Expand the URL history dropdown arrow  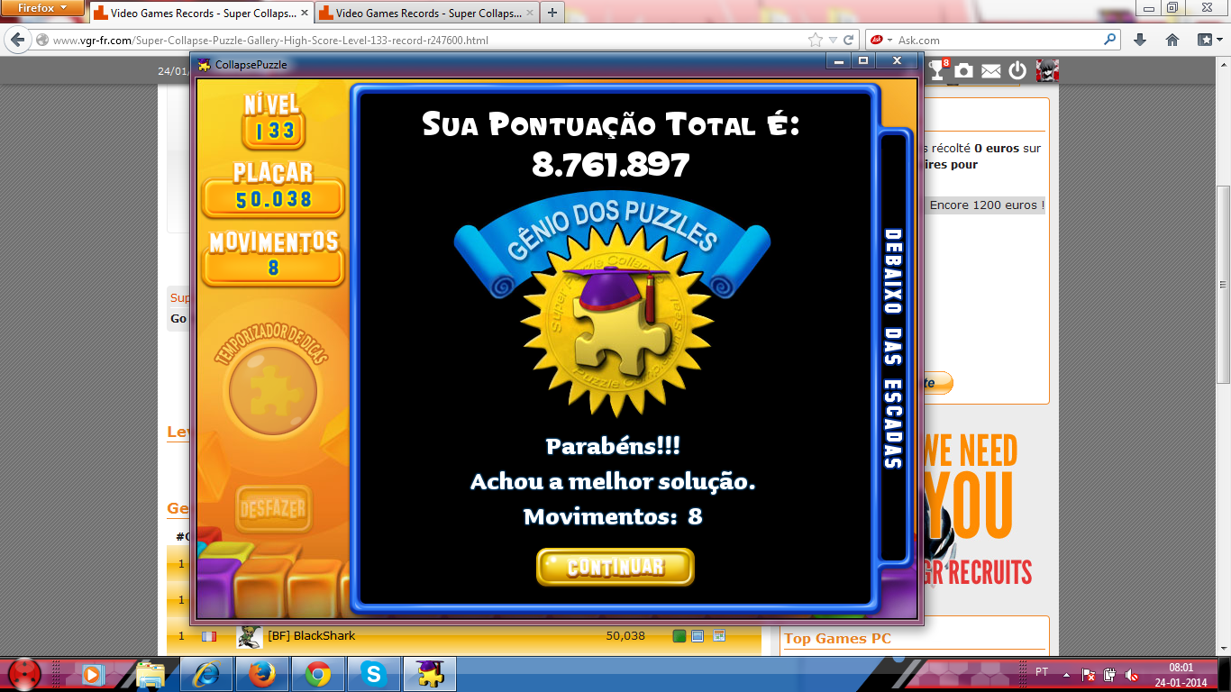point(833,40)
